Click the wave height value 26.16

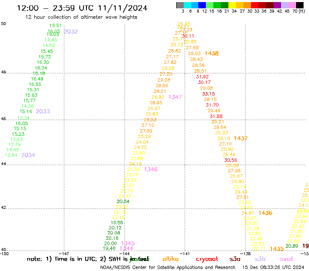pos(224,138)
